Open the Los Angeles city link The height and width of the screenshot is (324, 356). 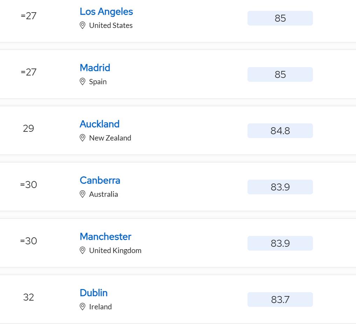point(106,12)
